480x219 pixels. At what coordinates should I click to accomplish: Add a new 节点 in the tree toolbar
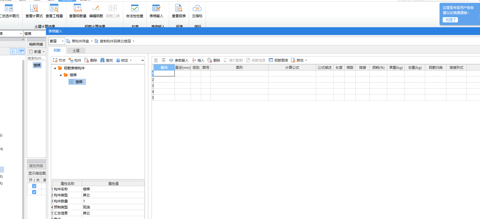tap(59, 60)
